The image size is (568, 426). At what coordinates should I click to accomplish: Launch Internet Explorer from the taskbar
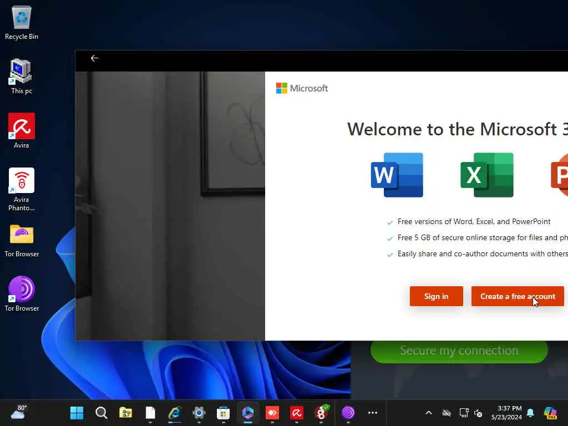point(175,413)
